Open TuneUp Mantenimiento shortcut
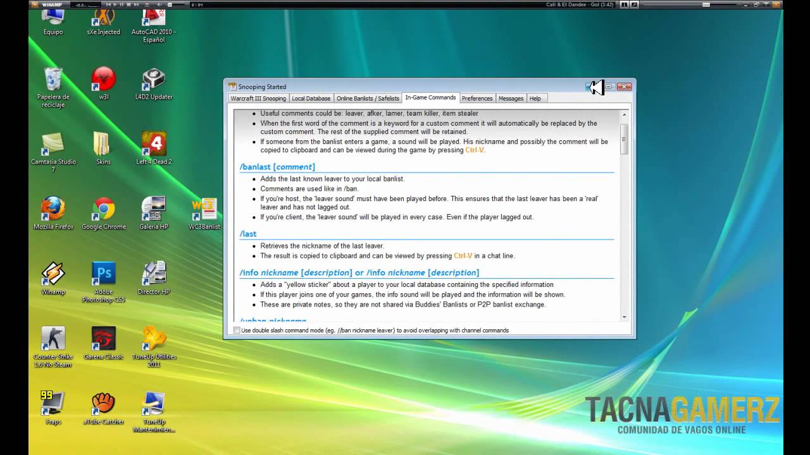Image resolution: width=810 pixels, height=455 pixels. pyautogui.click(x=153, y=412)
